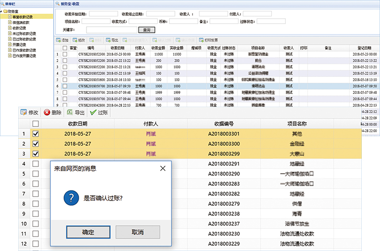Click page icon next to 微信捐收款
Image resolution: width=380 pixels, height=251 pixels.
(10, 22)
